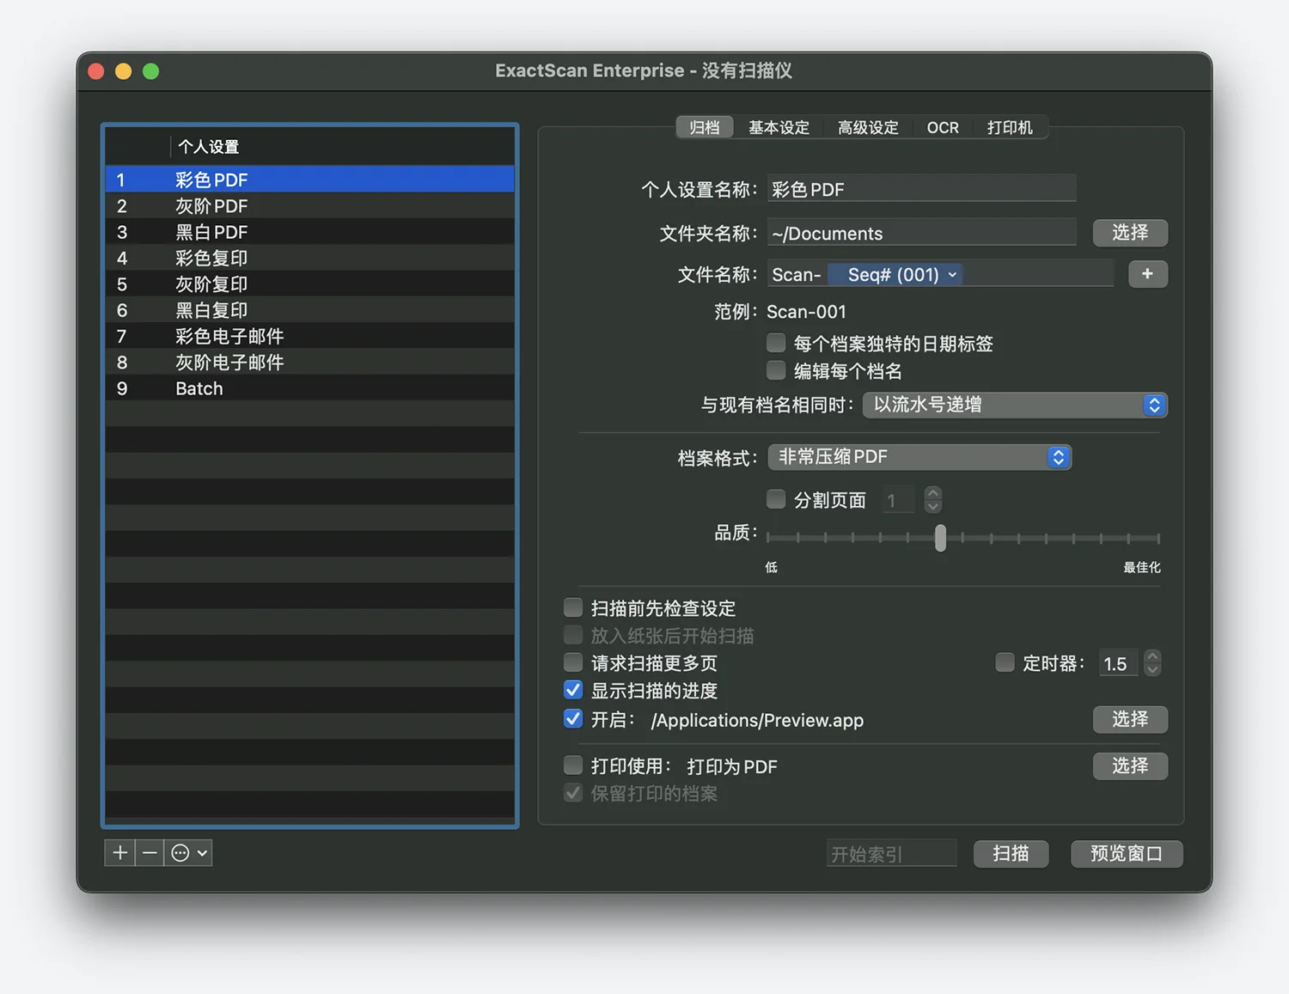Select the 灰阶 PDF profile
1289x994 pixels.
click(x=309, y=205)
